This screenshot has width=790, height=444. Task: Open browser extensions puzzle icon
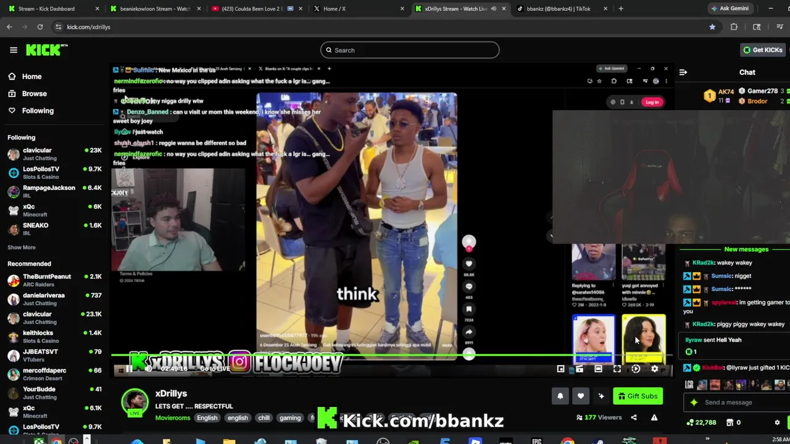(734, 27)
